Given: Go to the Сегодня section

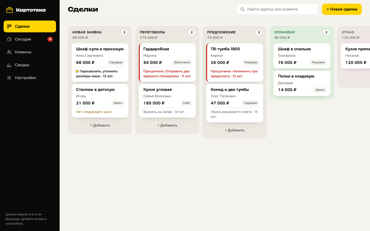Looking at the screenshot, I should 30,39.
